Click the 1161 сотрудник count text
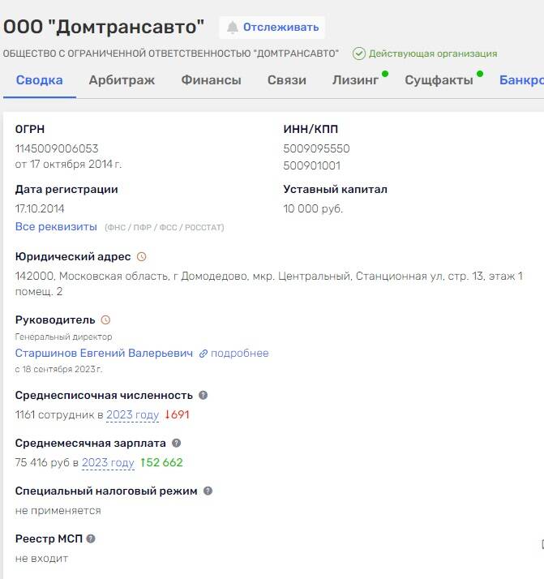The height and width of the screenshot is (579, 544). point(54,414)
